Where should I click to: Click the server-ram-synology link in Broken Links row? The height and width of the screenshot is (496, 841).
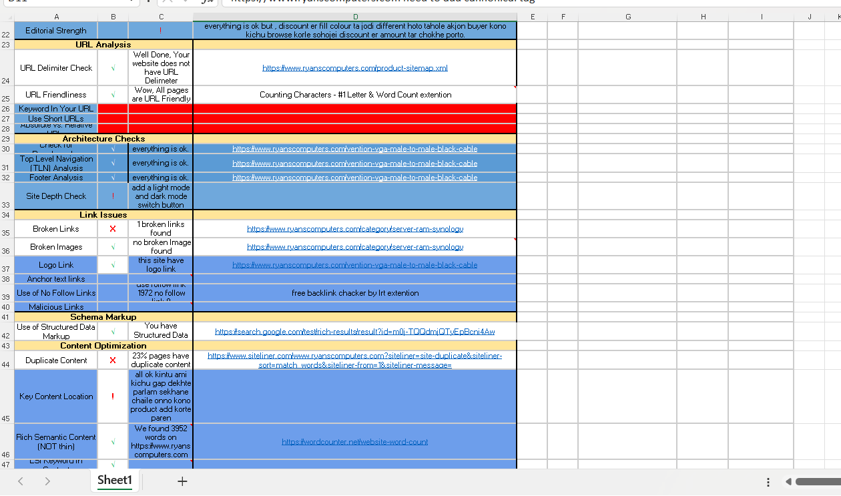[354, 229]
